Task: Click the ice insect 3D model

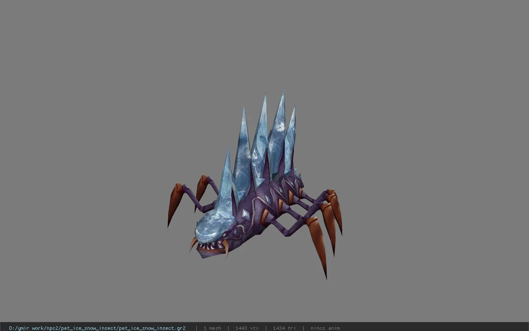Action: click(255, 185)
